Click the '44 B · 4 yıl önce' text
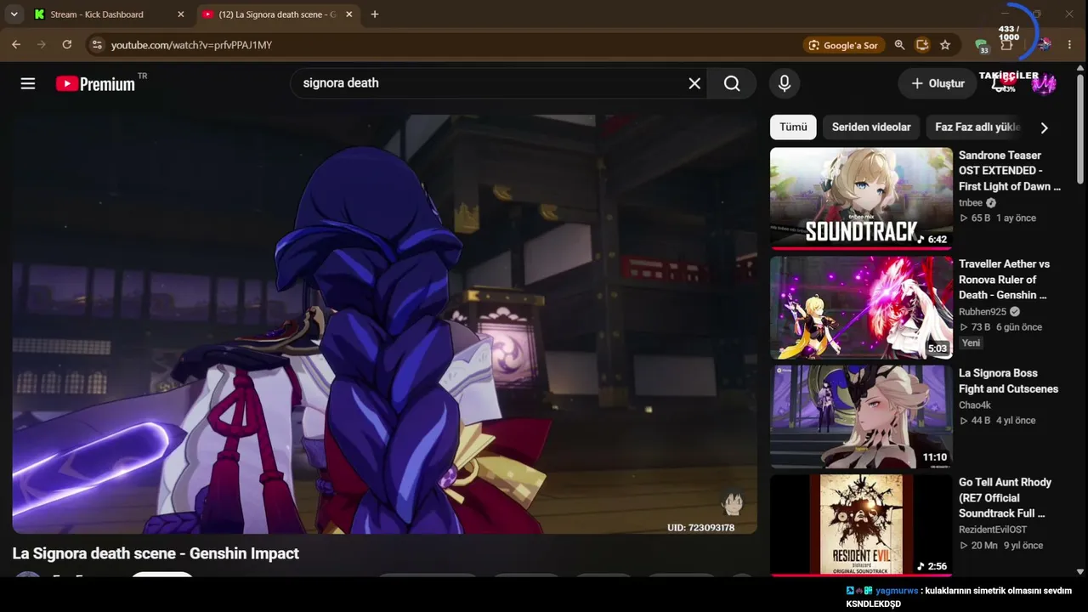The image size is (1088, 612). [x=997, y=421]
